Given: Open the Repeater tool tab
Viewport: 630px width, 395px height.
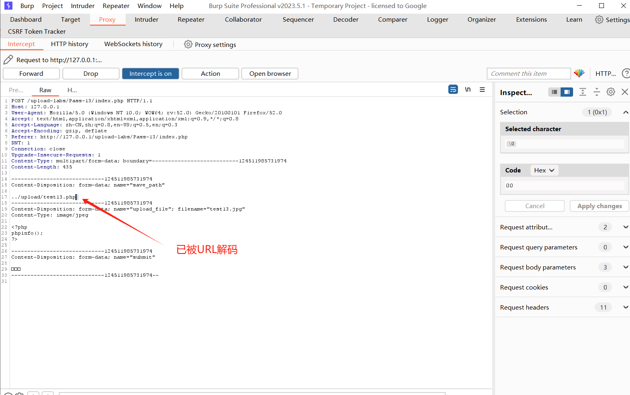Looking at the screenshot, I should [191, 20].
